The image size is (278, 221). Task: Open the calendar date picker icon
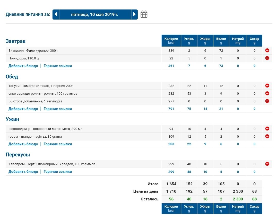144,14
